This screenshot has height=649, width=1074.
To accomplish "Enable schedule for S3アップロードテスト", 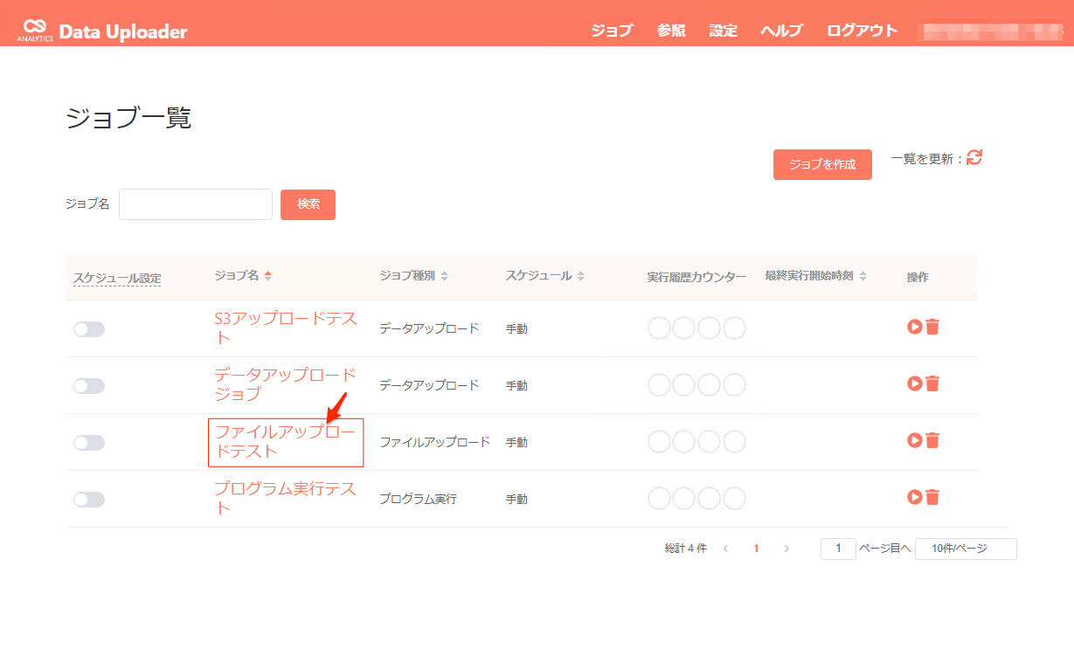I will [x=89, y=329].
